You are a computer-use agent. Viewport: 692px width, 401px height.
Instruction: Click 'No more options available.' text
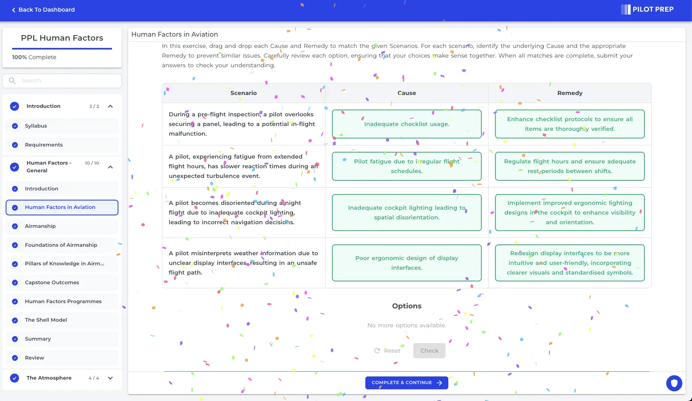click(407, 325)
